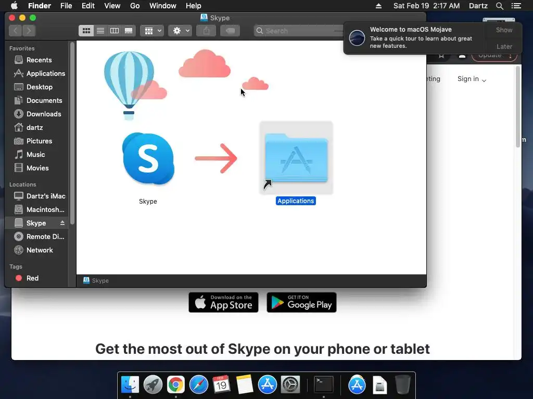Select the Applications folder shortcut
Viewport: 533px width, 399px height.
click(x=296, y=158)
